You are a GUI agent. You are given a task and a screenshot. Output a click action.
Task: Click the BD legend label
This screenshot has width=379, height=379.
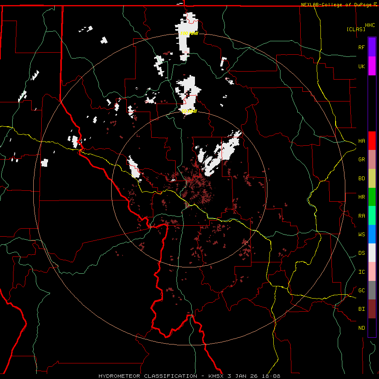tap(362, 179)
